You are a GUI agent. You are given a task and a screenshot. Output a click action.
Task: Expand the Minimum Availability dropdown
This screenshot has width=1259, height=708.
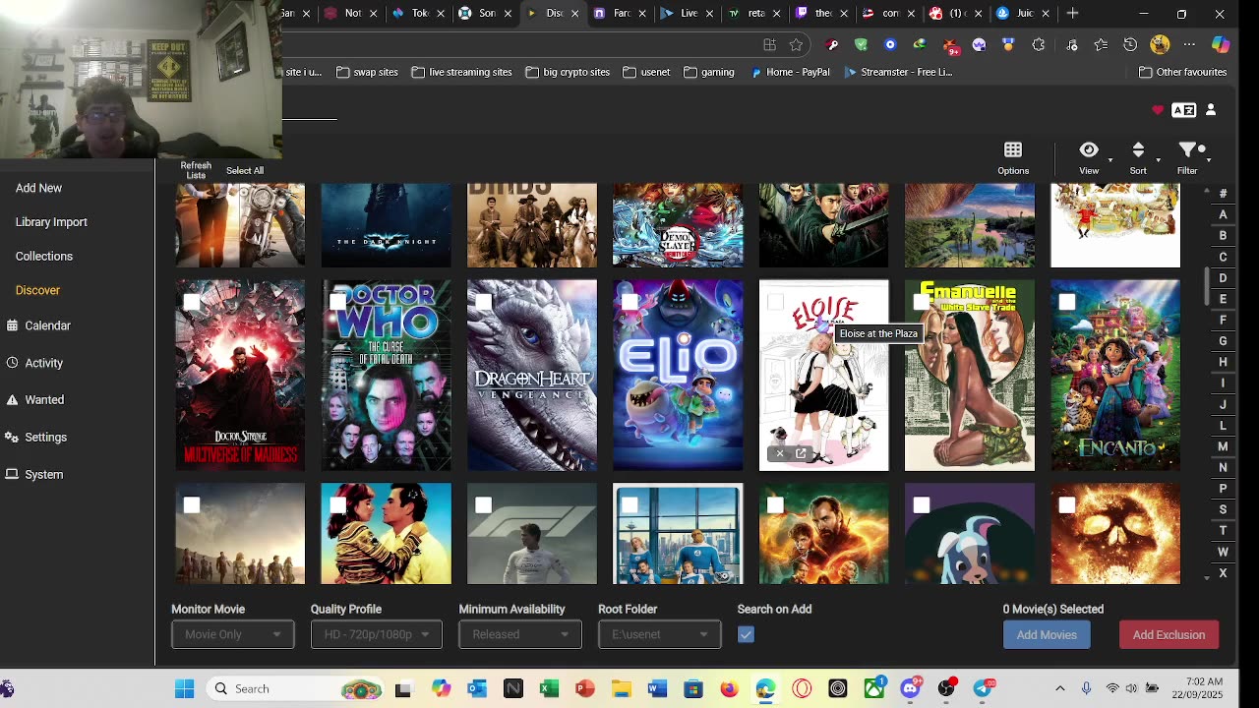(x=519, y=635)
